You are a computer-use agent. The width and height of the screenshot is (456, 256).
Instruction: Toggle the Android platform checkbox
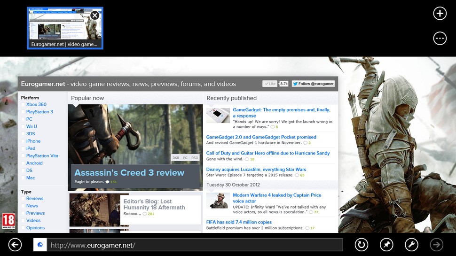[23, 163]
